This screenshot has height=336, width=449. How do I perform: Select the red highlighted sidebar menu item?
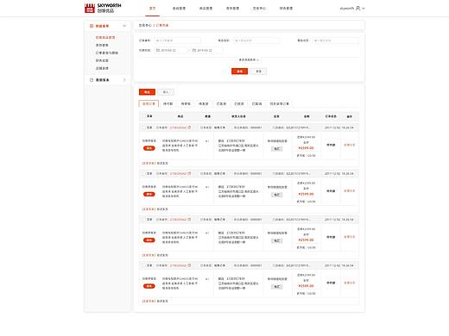pyautogui.click(x=105, y=37)
